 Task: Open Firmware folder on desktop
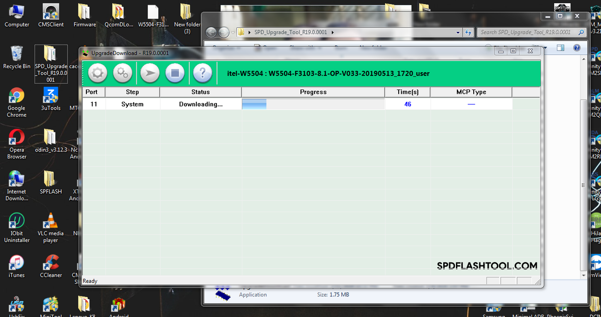pyautogui.click(x=85, y=15)
